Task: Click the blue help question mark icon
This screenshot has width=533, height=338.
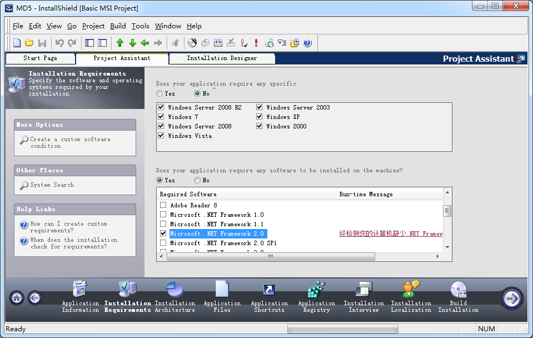Action: click(x=307, y=43)
